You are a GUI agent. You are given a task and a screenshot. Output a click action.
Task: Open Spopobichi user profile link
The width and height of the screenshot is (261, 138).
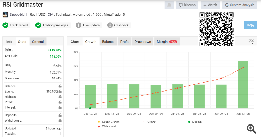[18, 15]
